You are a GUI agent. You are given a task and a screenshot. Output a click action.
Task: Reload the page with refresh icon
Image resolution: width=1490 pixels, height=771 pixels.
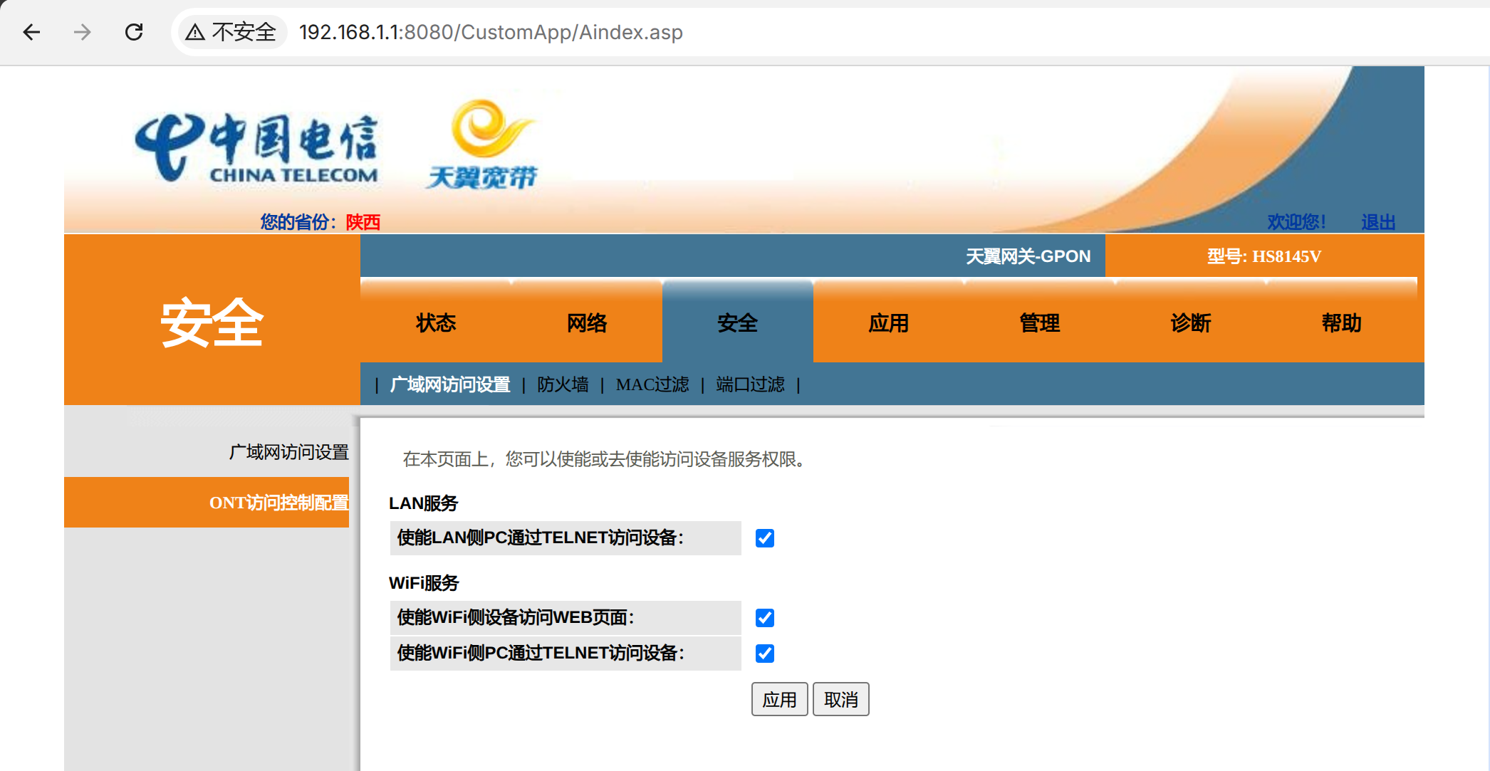point(134,32)
